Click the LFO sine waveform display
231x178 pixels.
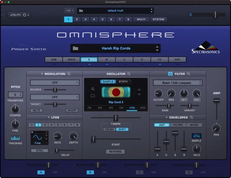click(x=38, y=137)
